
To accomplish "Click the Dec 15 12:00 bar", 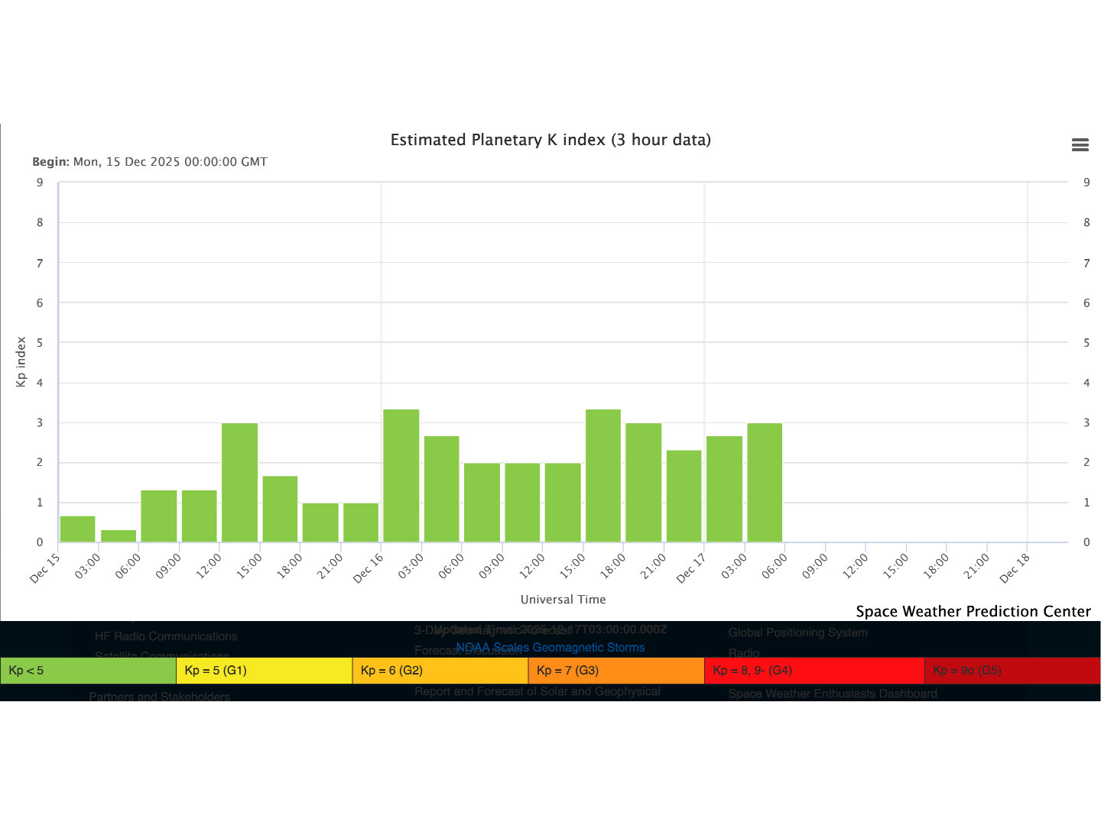I will tap(239, 483).
